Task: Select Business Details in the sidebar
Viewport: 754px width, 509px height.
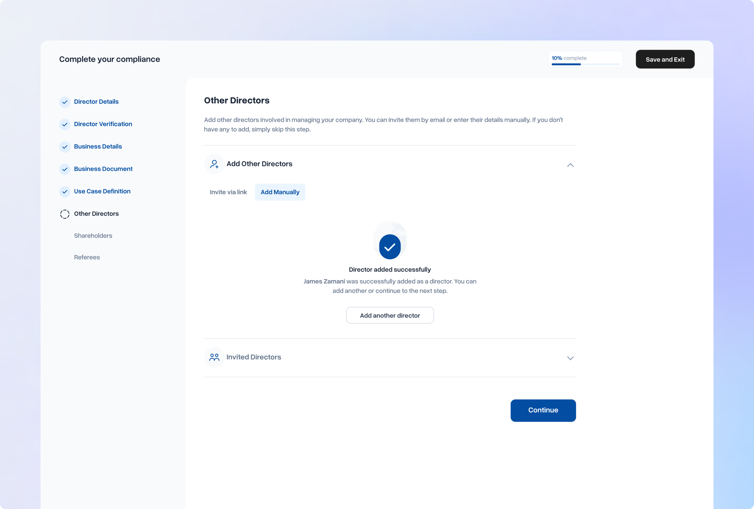Action: click(x=98, y=146)
